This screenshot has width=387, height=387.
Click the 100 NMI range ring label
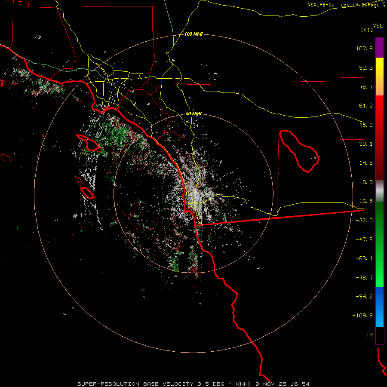193,34
